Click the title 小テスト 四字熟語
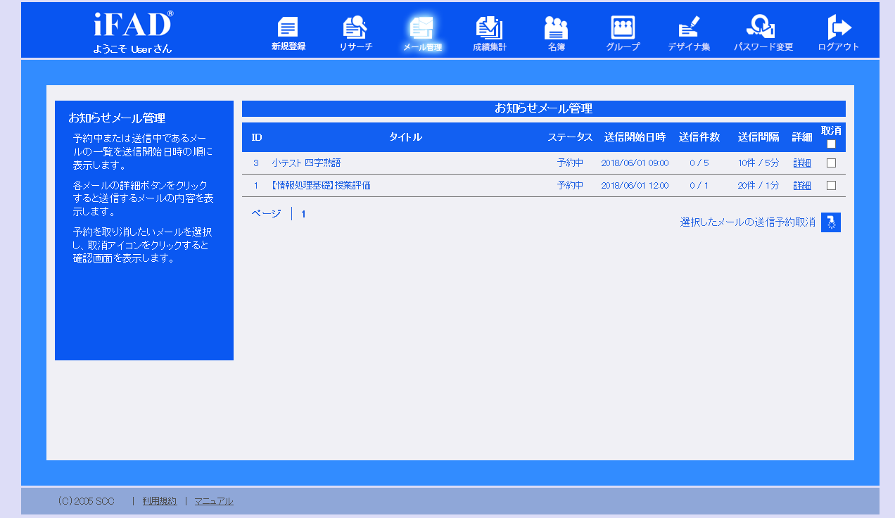Image resolution: width=895 pixels, height=518 pixels. pos(306,163)
